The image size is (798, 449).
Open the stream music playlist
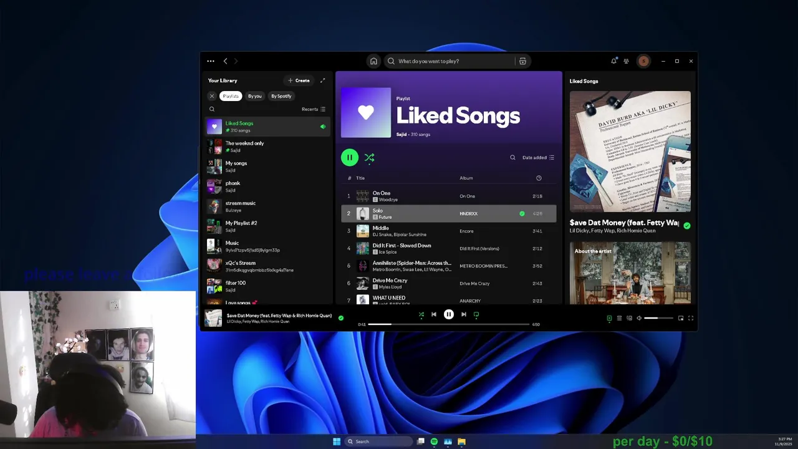click(x=268, y=206)
